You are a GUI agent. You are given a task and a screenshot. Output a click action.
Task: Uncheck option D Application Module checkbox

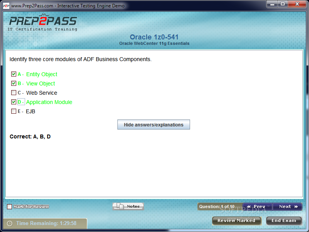point(14,102)
